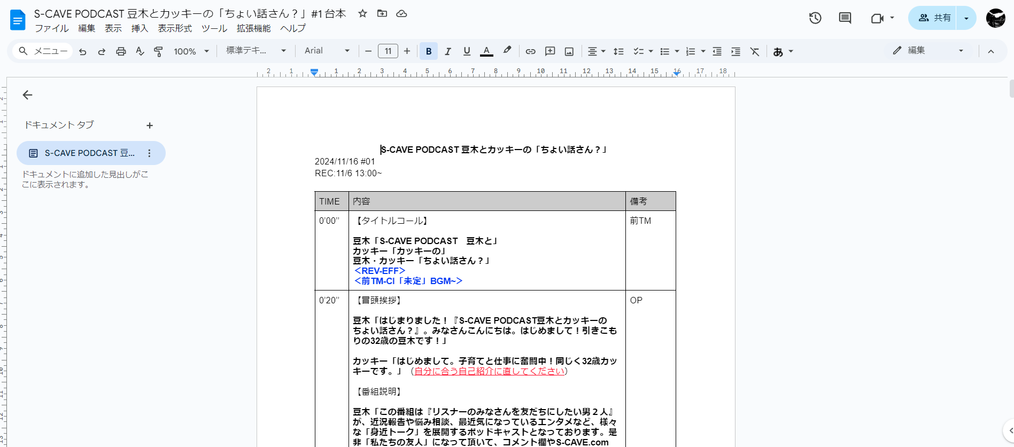Click the TIME table header cell

pyautogui.click(x=331, y=201)
